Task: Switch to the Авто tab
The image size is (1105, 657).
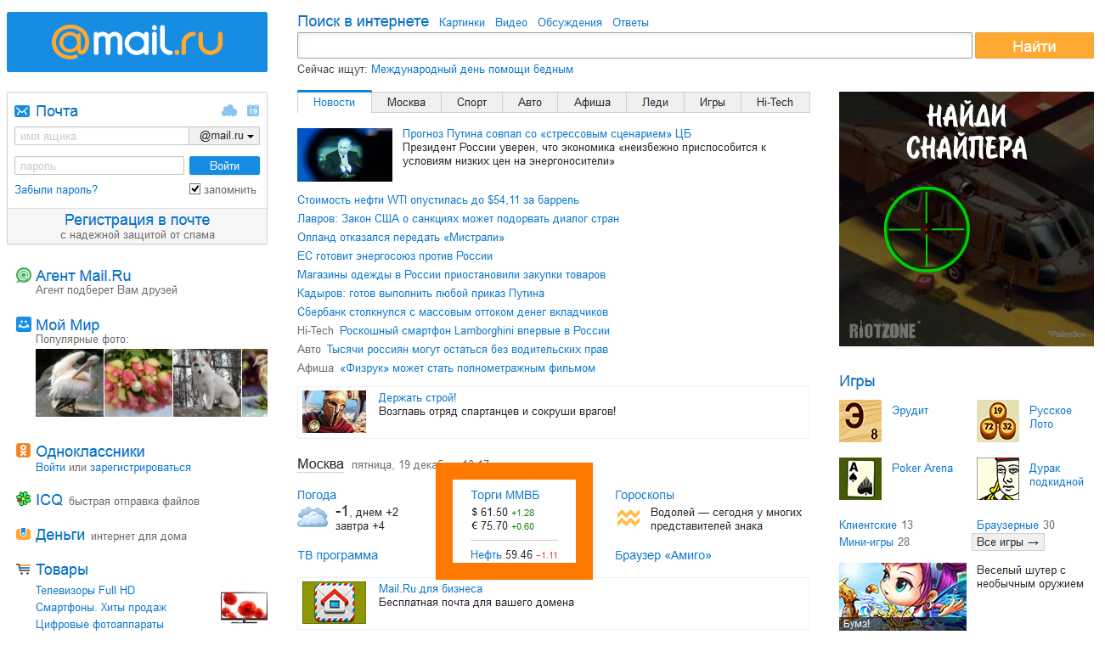Action: 530,102
